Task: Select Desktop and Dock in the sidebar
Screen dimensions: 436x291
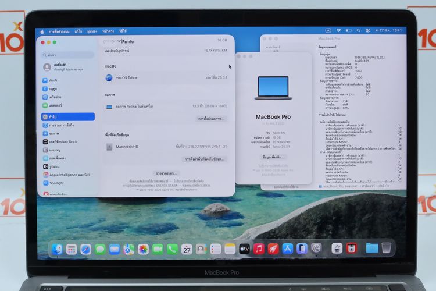Action: (x=68, y=142)
